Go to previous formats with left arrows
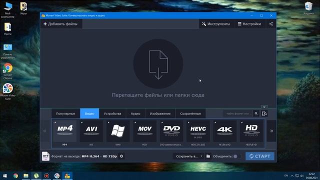Screen dimensions: 320x180 pyautogui.click(x=44, y=131)
